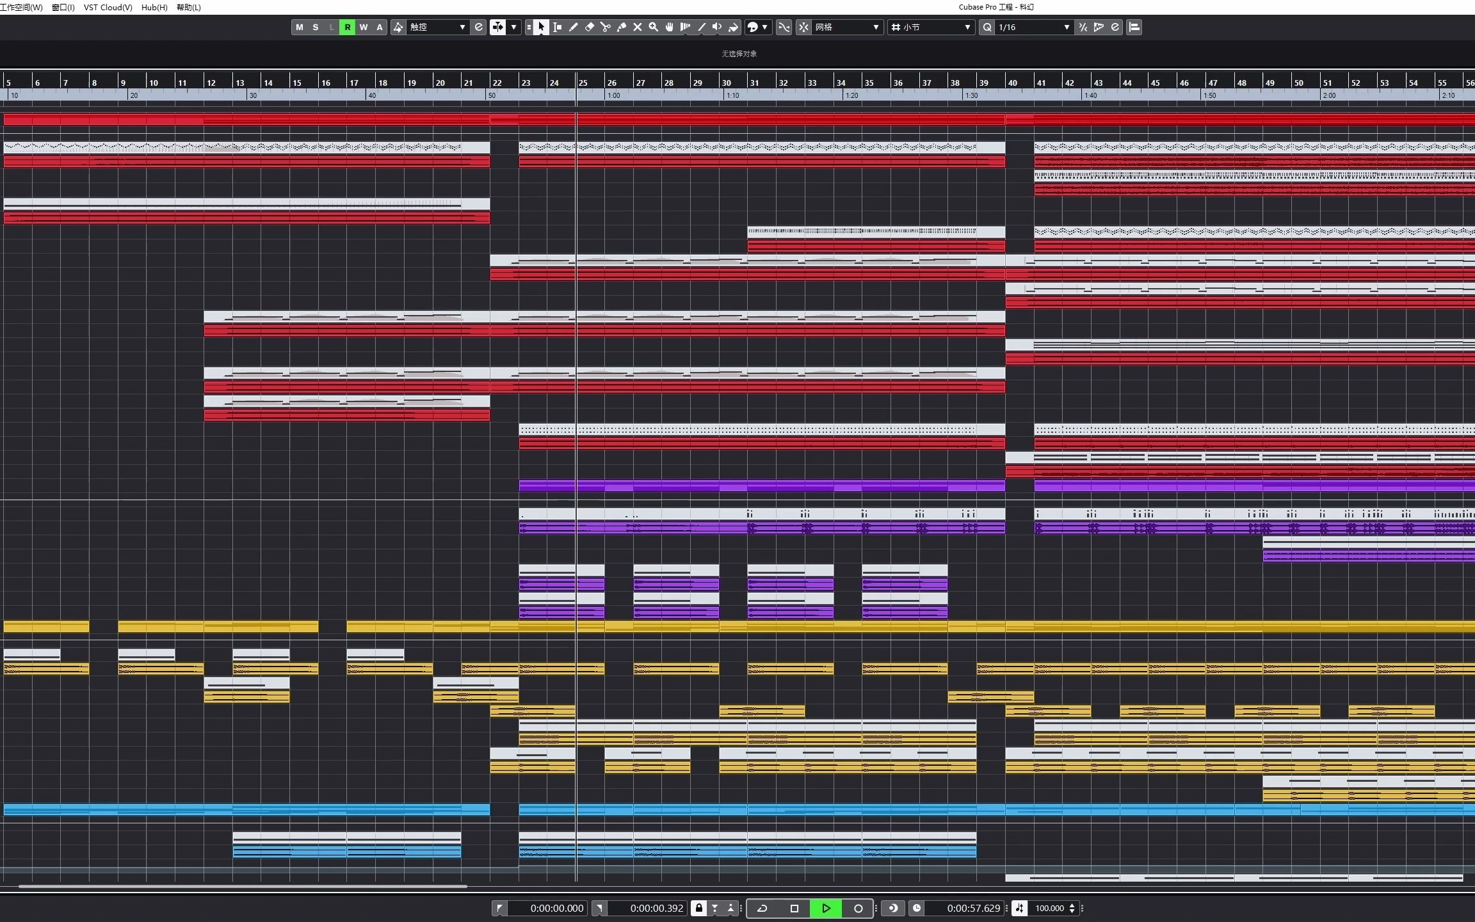Image resolution: width=1475 pixels, height=922 pixels.
Task: Select the Glue tool
Action: pyautogui.click(x=622, y=27)
